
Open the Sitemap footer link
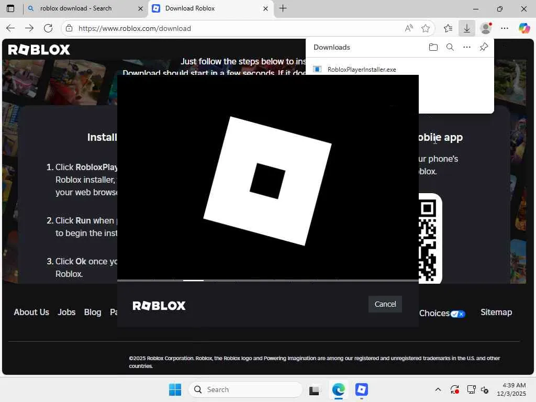(x=496, y=312)
